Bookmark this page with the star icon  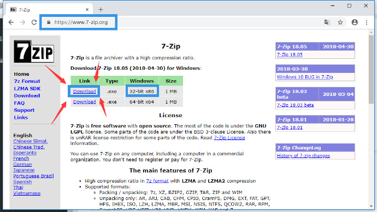tap(340, 22)
